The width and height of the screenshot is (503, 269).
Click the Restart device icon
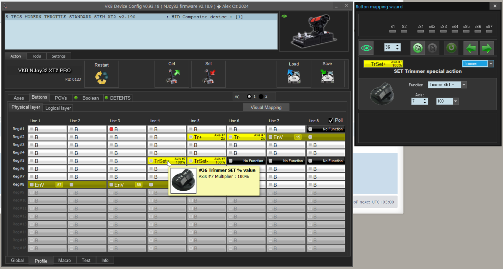(102, 77)
